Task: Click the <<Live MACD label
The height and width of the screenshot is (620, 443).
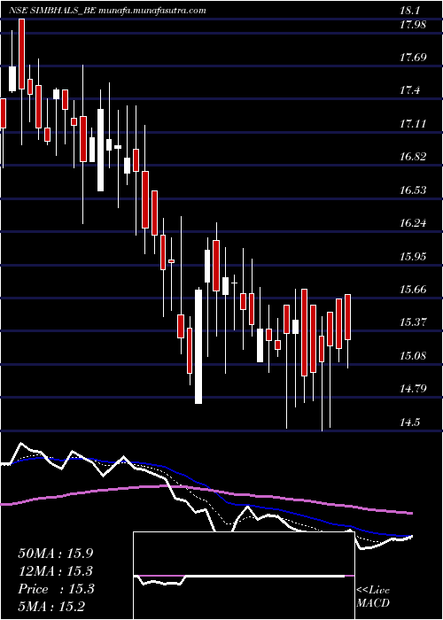Action: pyautogui.click(x=373, y=597)
